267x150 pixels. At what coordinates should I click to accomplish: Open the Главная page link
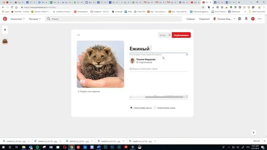tap(190, 19)
